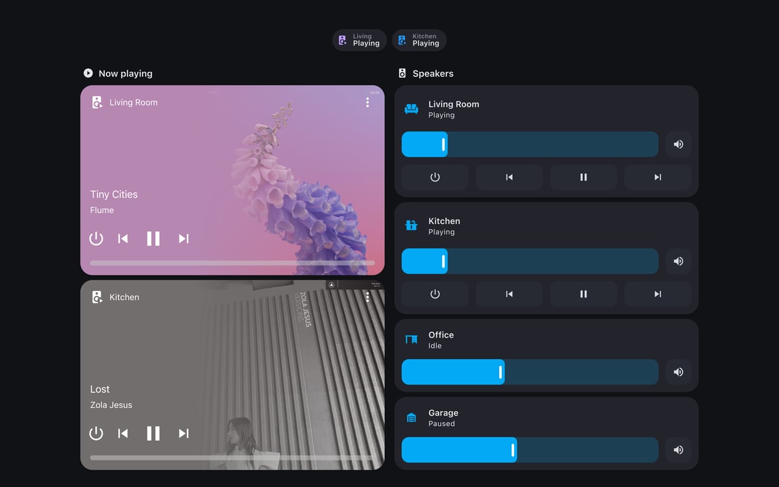The width and height of the screenshot is (779, 487).
Task: Seek in the Tiny Cities progress bar
Action: tap(232, 263)
